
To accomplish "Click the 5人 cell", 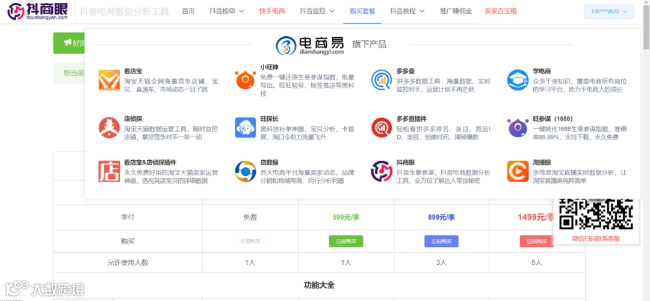I will [536, 262].
